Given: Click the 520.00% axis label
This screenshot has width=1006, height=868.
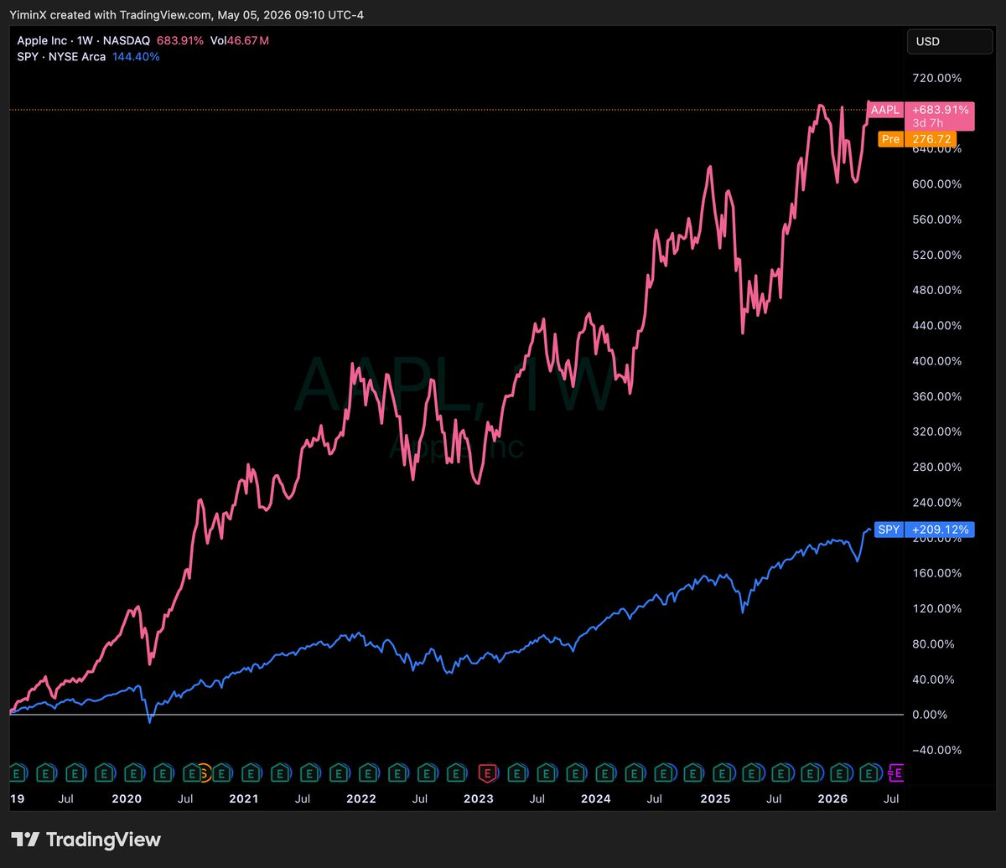Looking at the screenshot, I should pos(937,255).
